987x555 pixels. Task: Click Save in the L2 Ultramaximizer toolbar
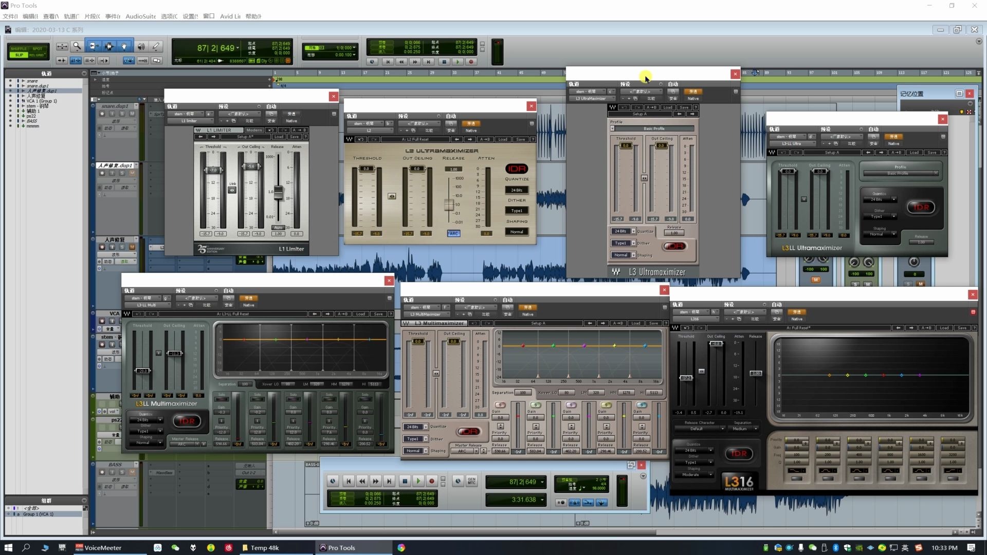[520, 139]
